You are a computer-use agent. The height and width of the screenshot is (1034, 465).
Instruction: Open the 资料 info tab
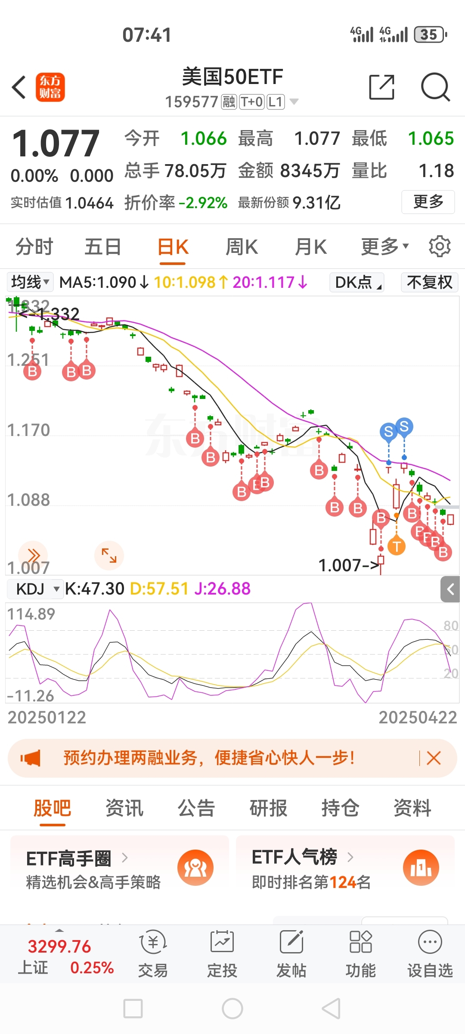coord(412,808)
